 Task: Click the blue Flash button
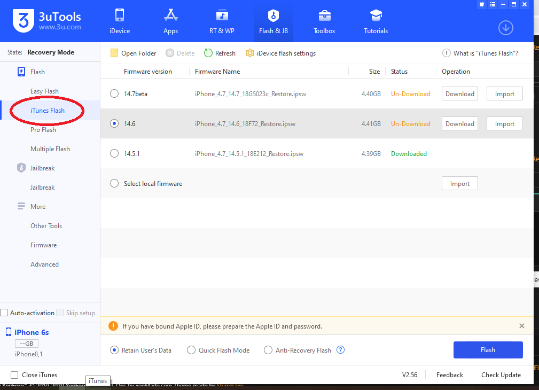pyautogui.click(x=488, y=350)
